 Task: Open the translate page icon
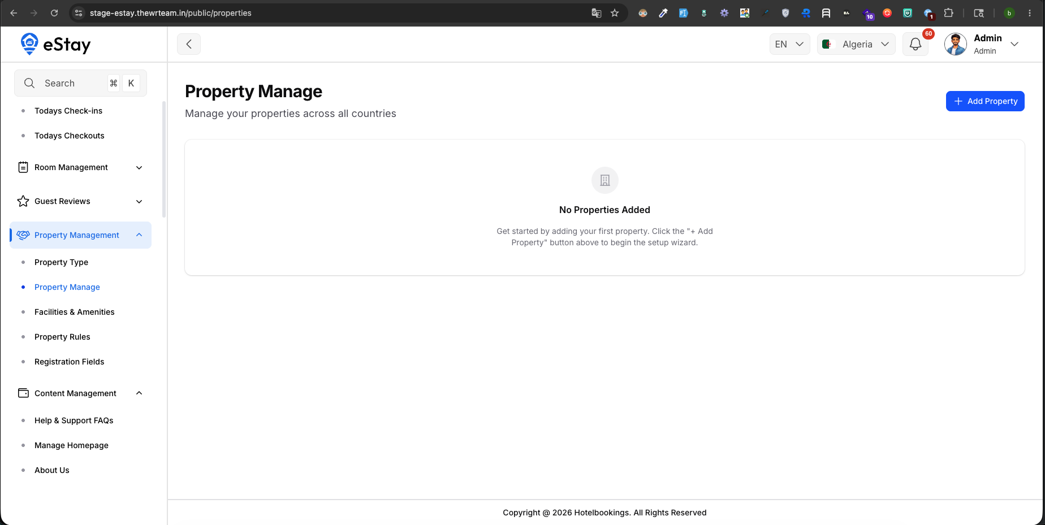pos(596,13)
